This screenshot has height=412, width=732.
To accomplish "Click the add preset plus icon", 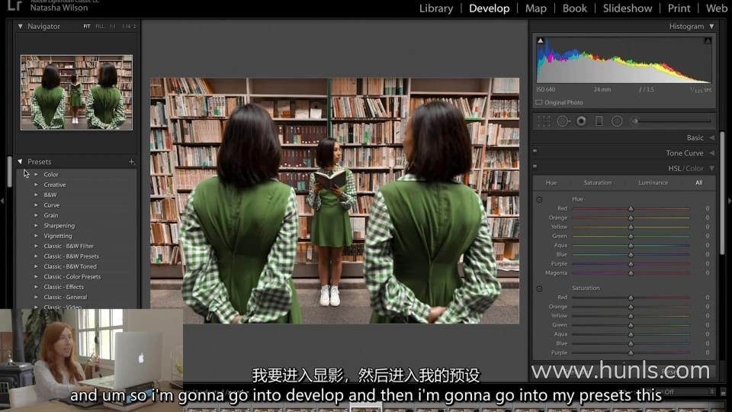I will point(131,162).
